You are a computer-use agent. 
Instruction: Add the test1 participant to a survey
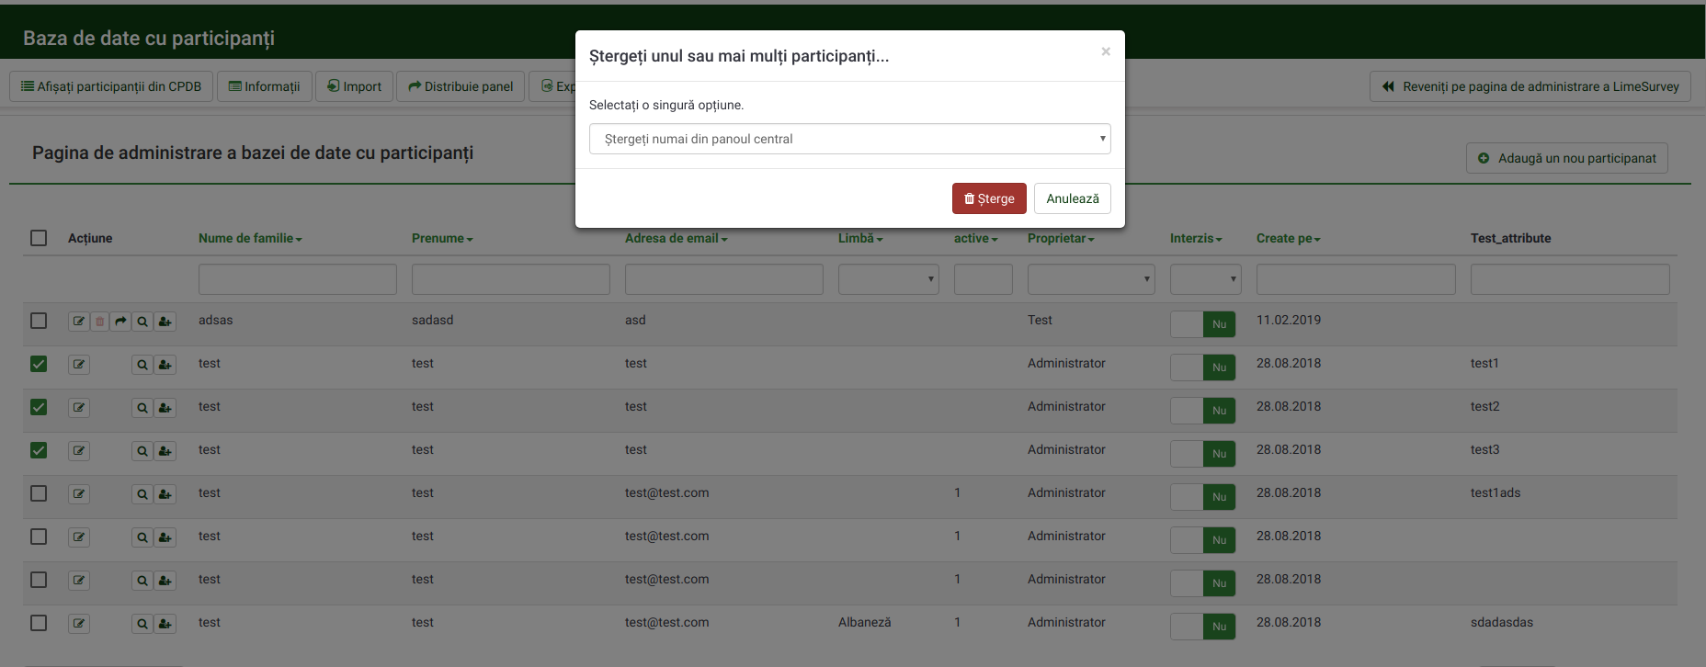(x=165, y=365)
